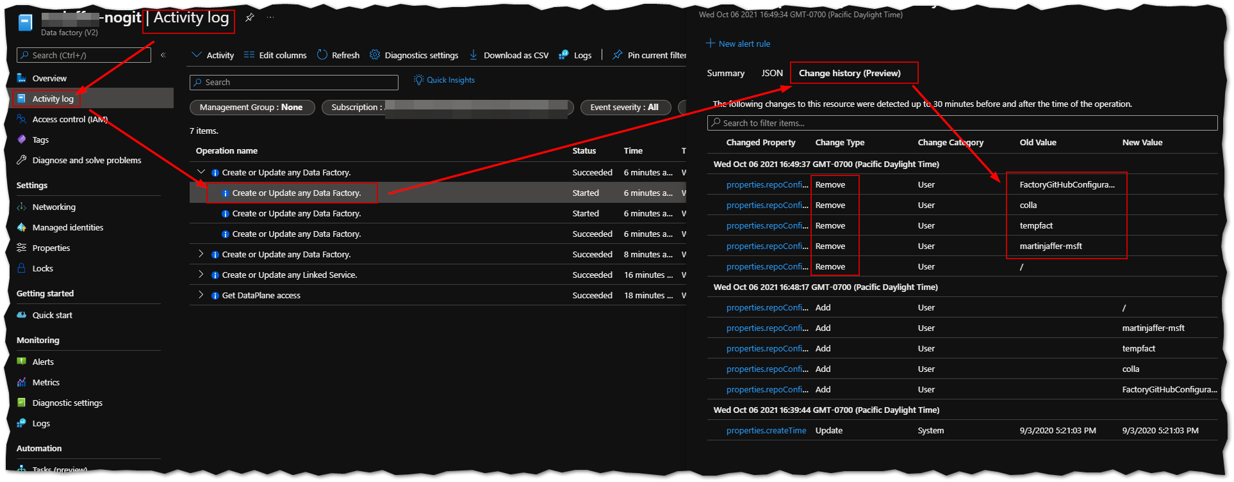This screenshot has width=1234, height=482.
Task: Sort by the Old Value column
Action: (x=1038, y=142)
